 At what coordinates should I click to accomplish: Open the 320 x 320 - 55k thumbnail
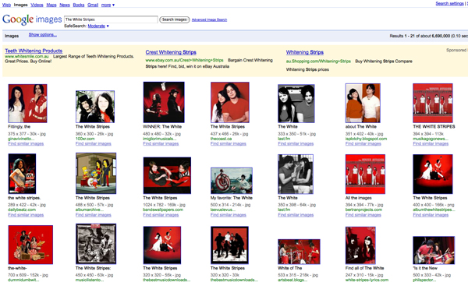tap(162, 245)
